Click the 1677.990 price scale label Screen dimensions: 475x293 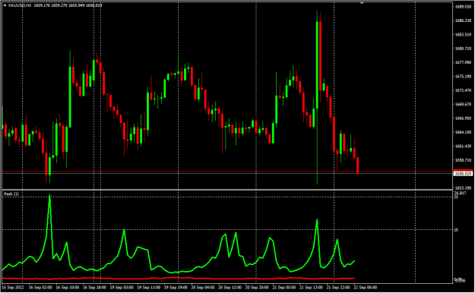(463, 62)
